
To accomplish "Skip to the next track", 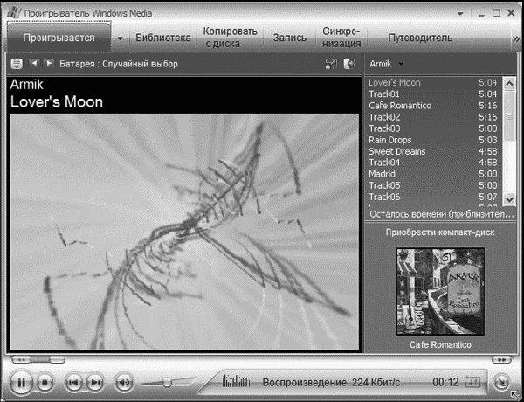I will [x=95, y=382].
